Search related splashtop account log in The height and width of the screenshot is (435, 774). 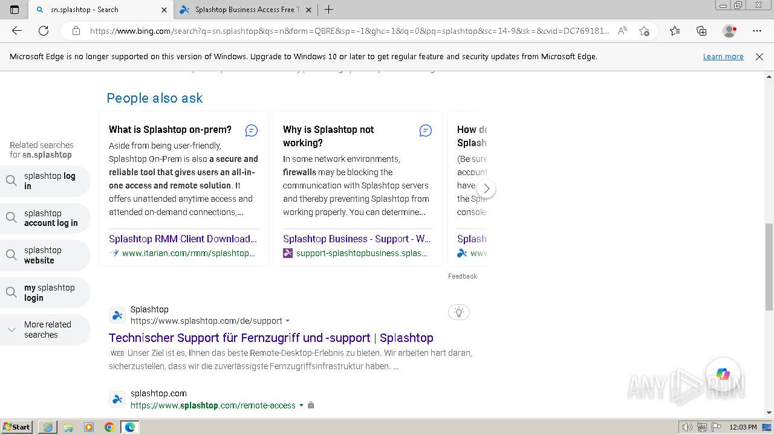45,218
